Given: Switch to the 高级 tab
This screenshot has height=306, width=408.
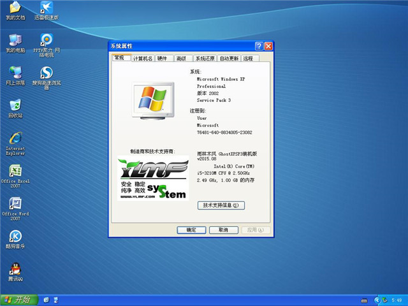Looking at the screenshot, I should click(x=183, y=59).
